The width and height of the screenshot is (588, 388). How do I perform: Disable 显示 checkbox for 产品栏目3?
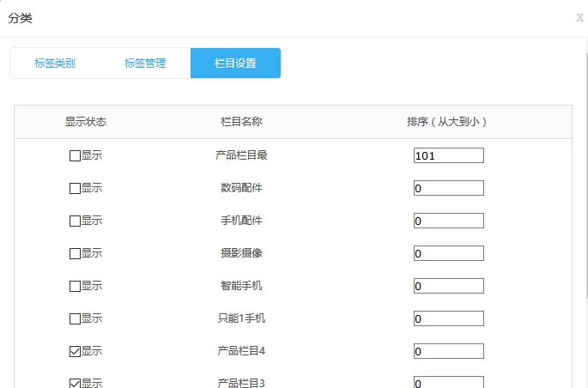[75, 383]
